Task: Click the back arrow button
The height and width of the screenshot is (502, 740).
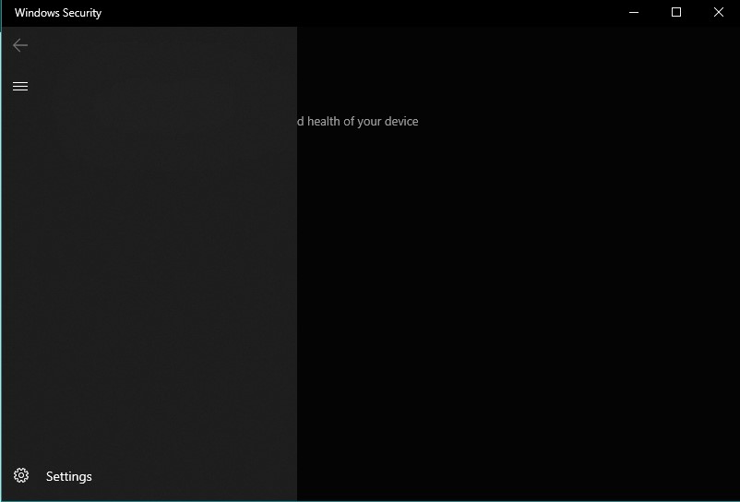Action: [x=20, y=45]
